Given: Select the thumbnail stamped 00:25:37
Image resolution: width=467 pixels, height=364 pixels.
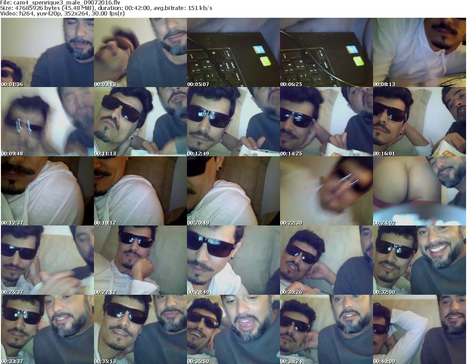Looking at the screenshot, I should pyautogui.click(x=47, y=260).
